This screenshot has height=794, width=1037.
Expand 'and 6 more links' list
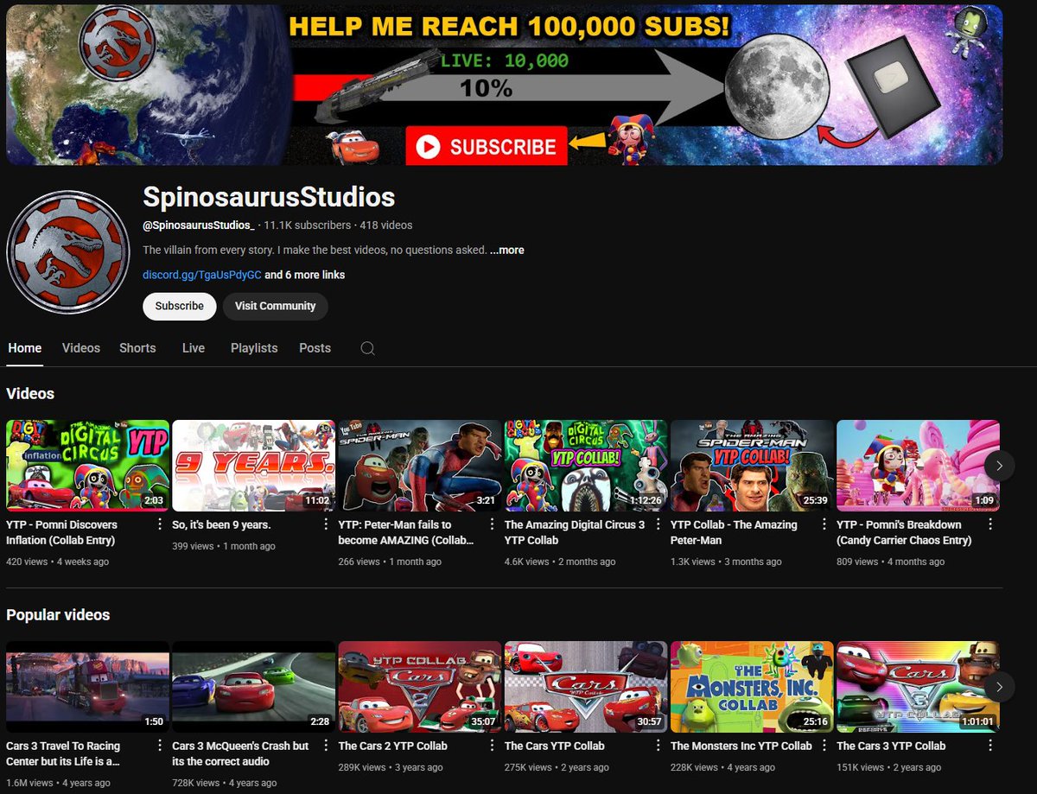click(304, 275)
